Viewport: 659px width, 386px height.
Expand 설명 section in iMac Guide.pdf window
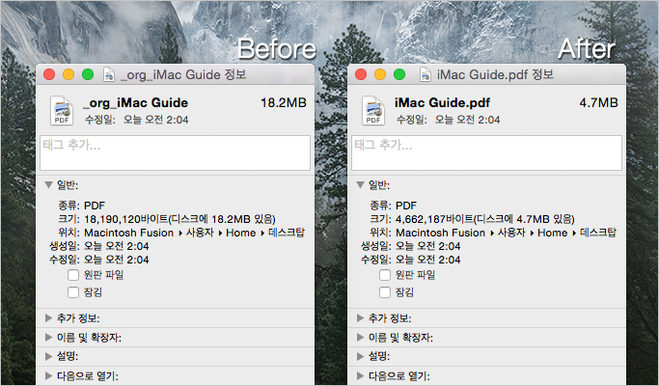360,356
